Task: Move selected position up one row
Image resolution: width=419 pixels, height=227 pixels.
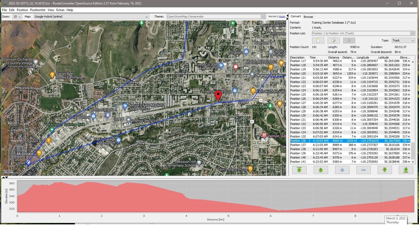Action: pyautogui.click(x=321, y=170)
